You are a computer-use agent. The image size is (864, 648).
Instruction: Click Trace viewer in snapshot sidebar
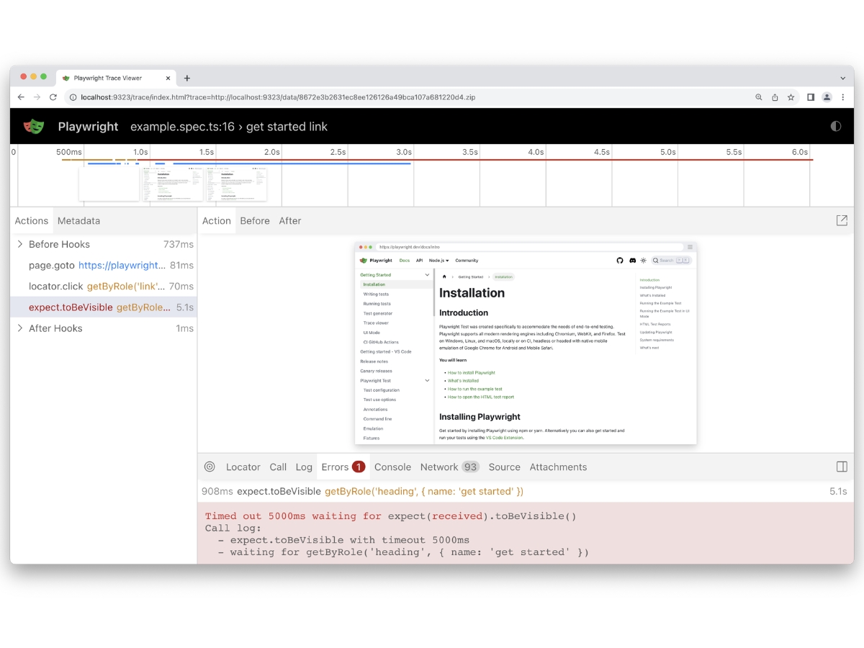click(376, 323)
